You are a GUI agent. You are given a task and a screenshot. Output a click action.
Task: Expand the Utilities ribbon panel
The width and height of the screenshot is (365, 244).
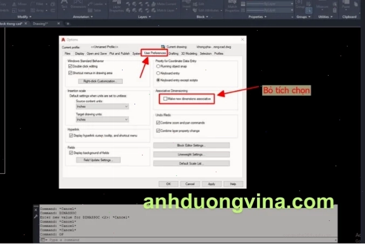click(326, 17)
